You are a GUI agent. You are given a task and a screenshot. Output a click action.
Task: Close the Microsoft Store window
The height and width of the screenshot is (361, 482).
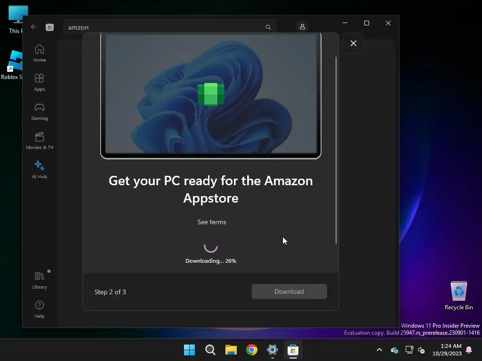[x=388, y=23]
